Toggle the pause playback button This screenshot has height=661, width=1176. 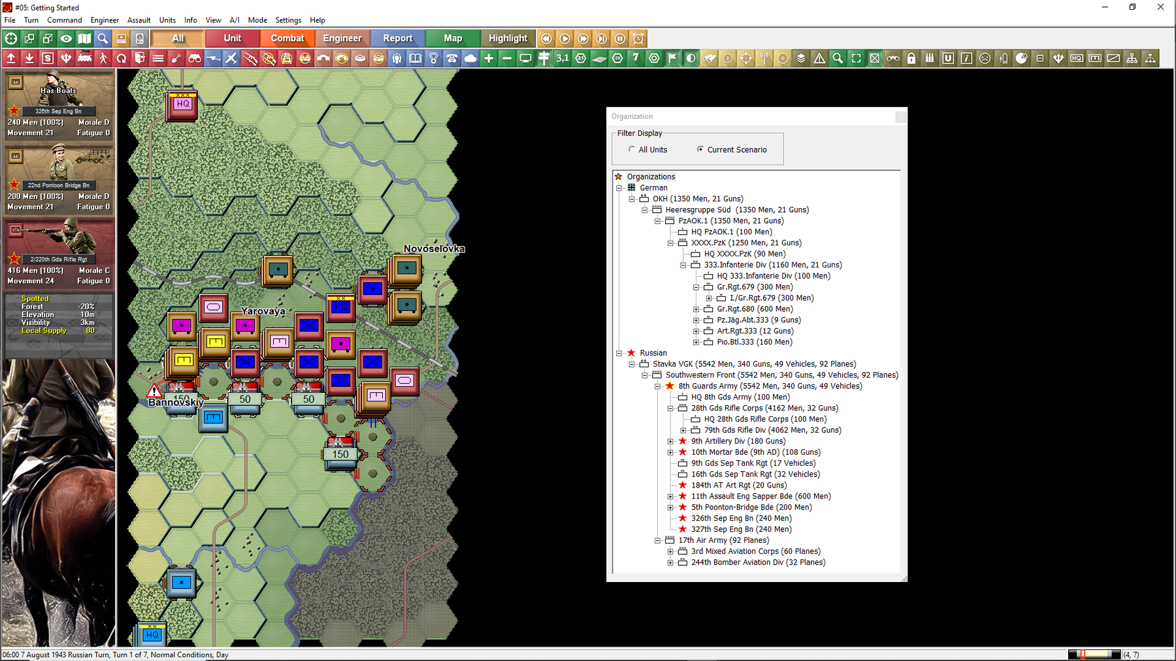(x=620, y=38)
